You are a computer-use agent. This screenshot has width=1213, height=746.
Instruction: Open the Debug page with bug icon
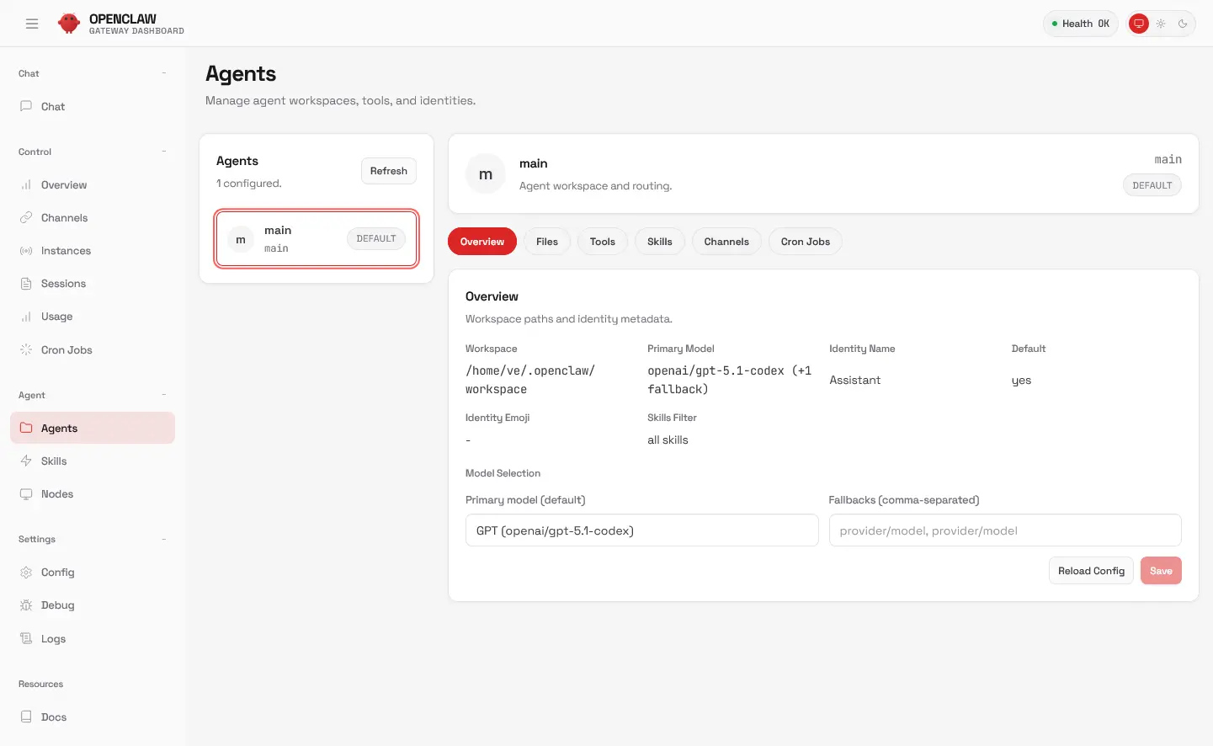coord(26,605)
